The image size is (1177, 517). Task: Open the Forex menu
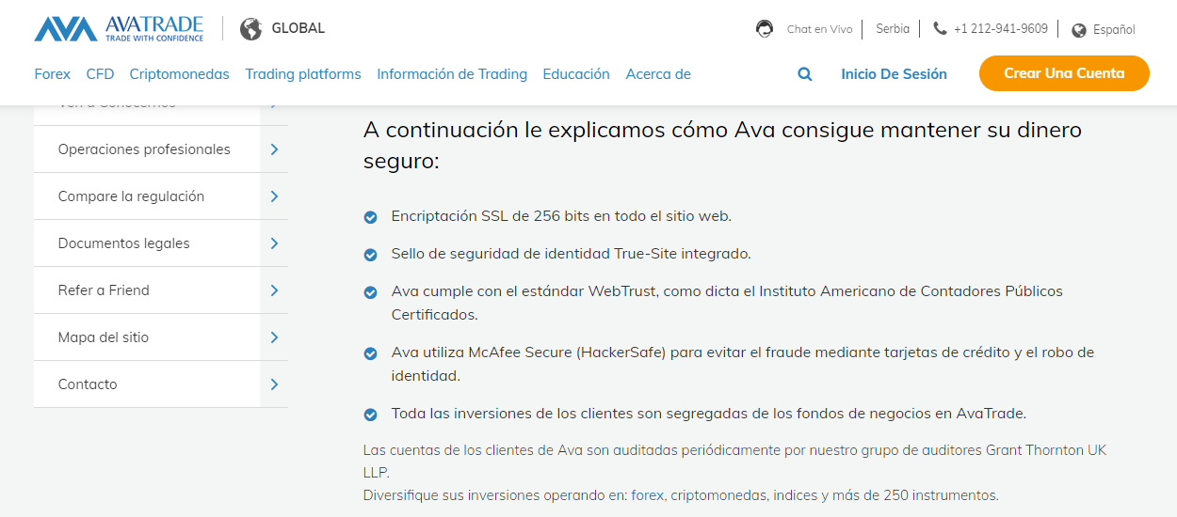[x=53, y=74]
